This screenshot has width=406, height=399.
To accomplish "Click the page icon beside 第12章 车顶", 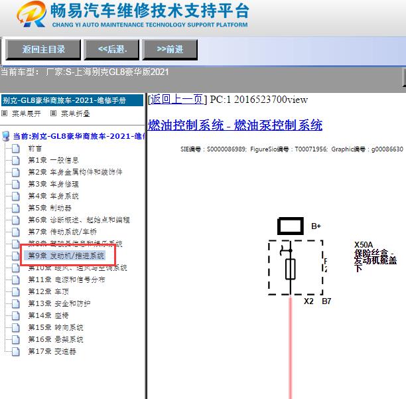I will 16,291.
